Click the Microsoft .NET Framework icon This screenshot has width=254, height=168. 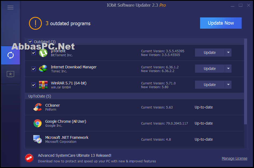[x=38, y=139]
